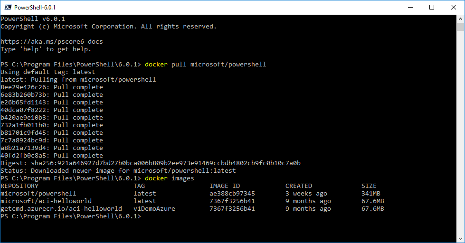The image size is (465, 243).
Task: Click 'Status: Downloaded newer image' line
Action: pos(118,171)
